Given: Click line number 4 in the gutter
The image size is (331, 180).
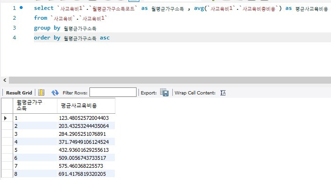Looking at the screenshot, I should pyautogui.click(x=14, y=38).
